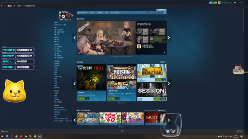The width and height of the screenshot is (248, 139).
Task: Show next recommended games
Action: 169,120
